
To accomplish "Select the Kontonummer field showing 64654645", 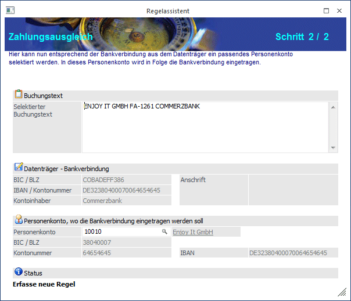I will point(126,253).
